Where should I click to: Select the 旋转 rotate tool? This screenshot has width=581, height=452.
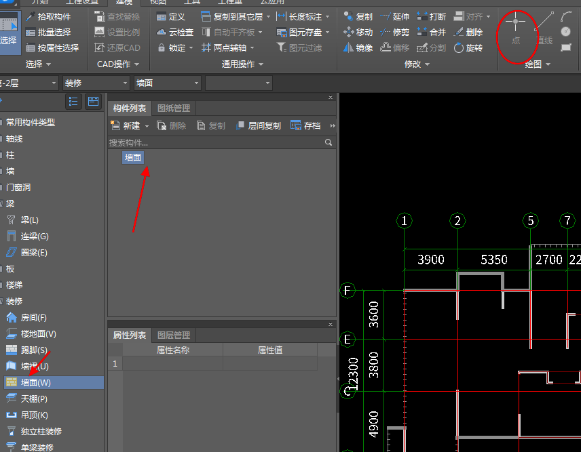tap(468, 47)
